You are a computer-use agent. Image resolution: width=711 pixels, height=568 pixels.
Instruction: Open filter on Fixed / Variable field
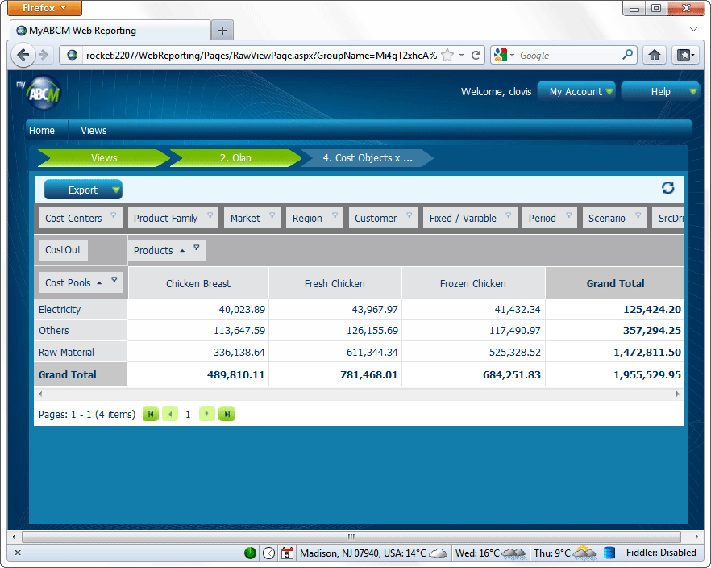[x=509, y=215]
